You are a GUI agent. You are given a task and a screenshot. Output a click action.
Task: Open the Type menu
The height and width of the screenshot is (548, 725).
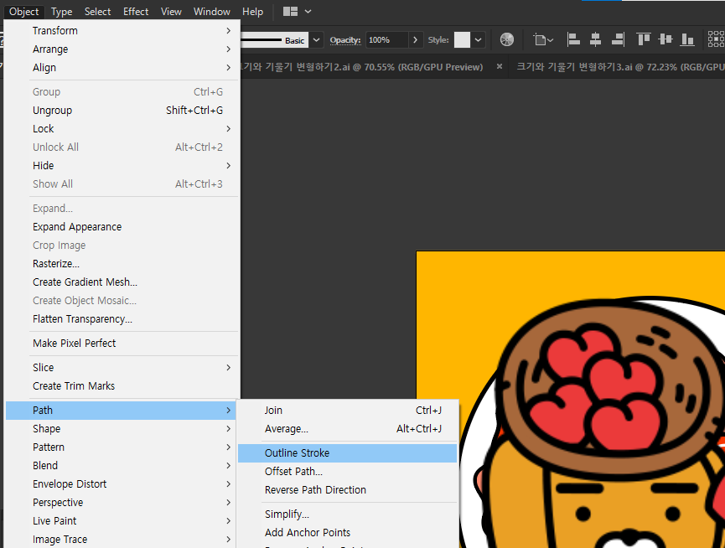[x=61, y=12]
